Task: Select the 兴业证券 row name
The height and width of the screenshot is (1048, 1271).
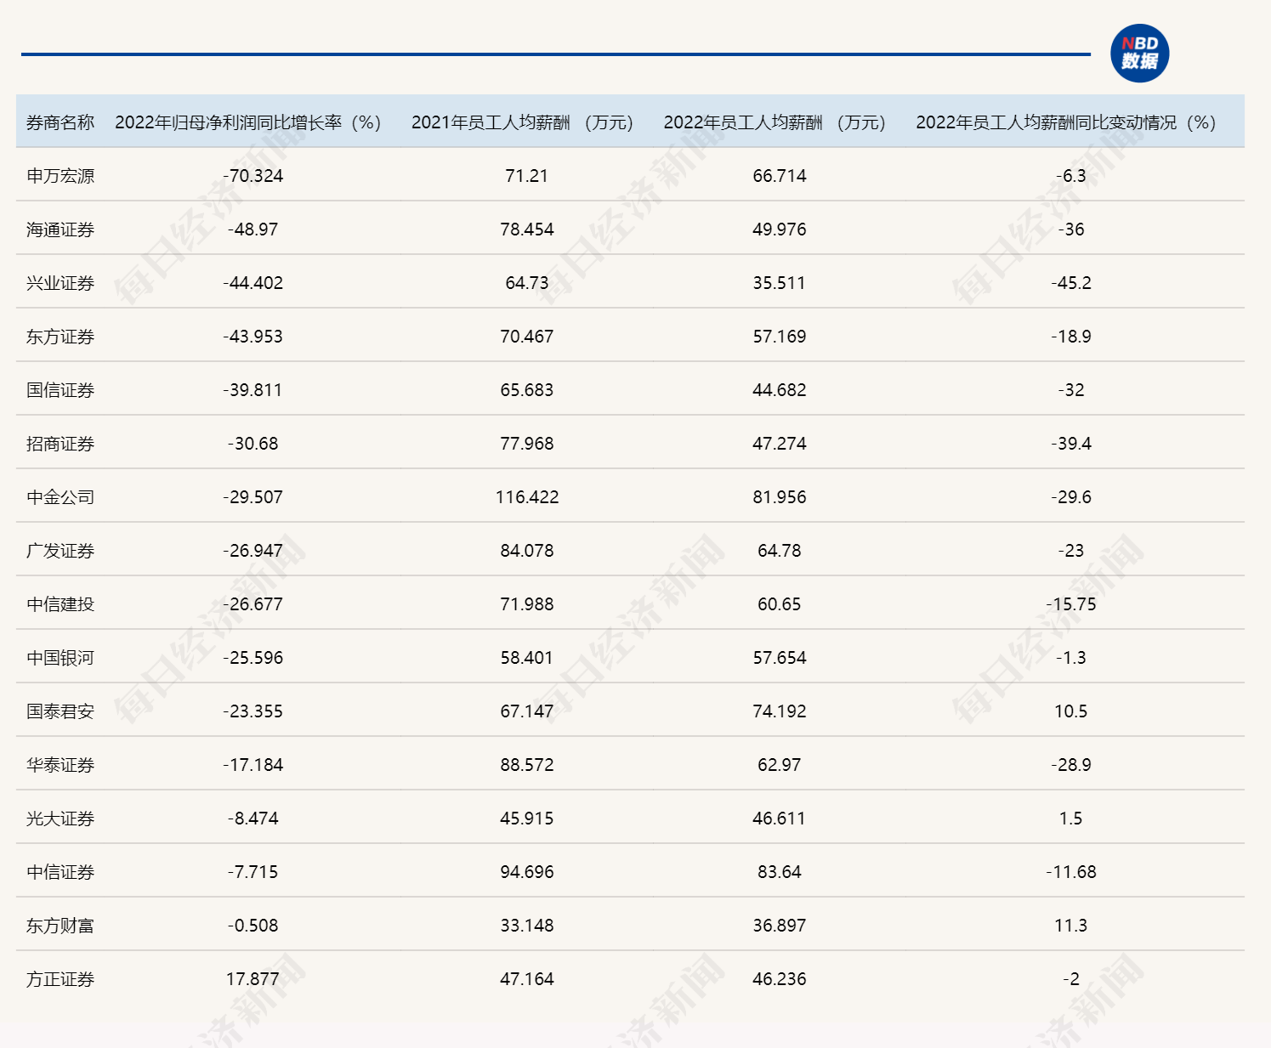Action: click(x=60, y=283)
